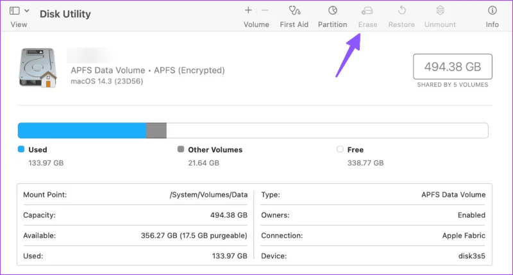Screen dimensions: 513x275
Task: Click the '133.97 GB' value under Used legend
Action: pos(46,163)
